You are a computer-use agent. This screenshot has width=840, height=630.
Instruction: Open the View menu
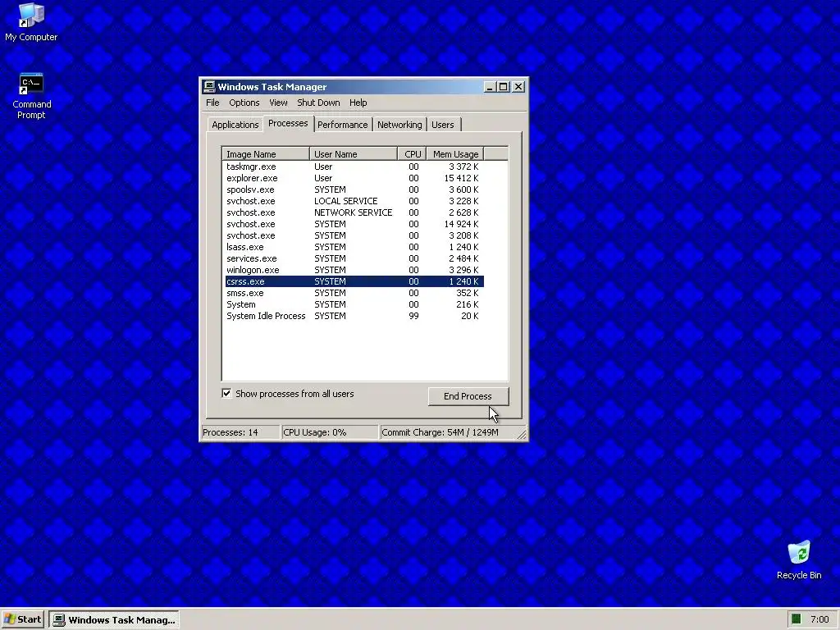[x=278, y=103]
